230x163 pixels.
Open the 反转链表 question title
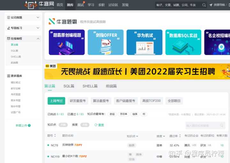tap(68, 145)
